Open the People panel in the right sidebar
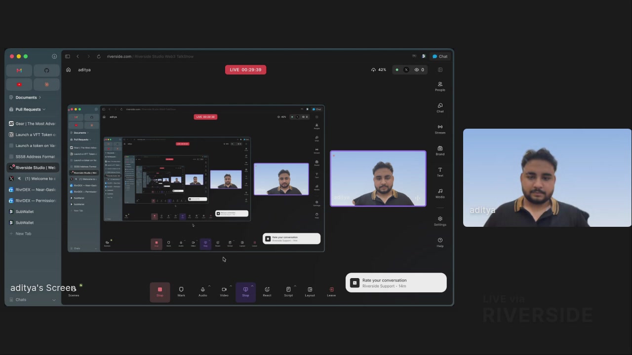Screen dimensions: 632x355 point(440,86)
